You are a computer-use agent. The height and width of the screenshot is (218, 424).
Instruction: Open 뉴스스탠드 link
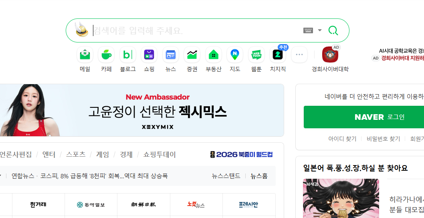[226, 176]
